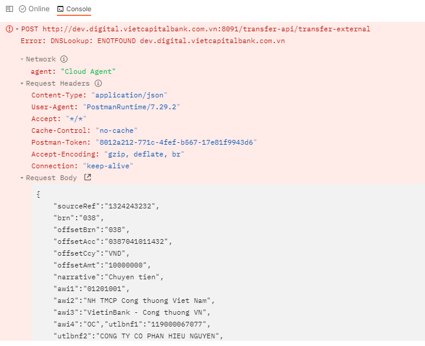The width and height of the screenshot is (425, 346).
Task: Click the red error alert icon
Action: pos(9,29)
